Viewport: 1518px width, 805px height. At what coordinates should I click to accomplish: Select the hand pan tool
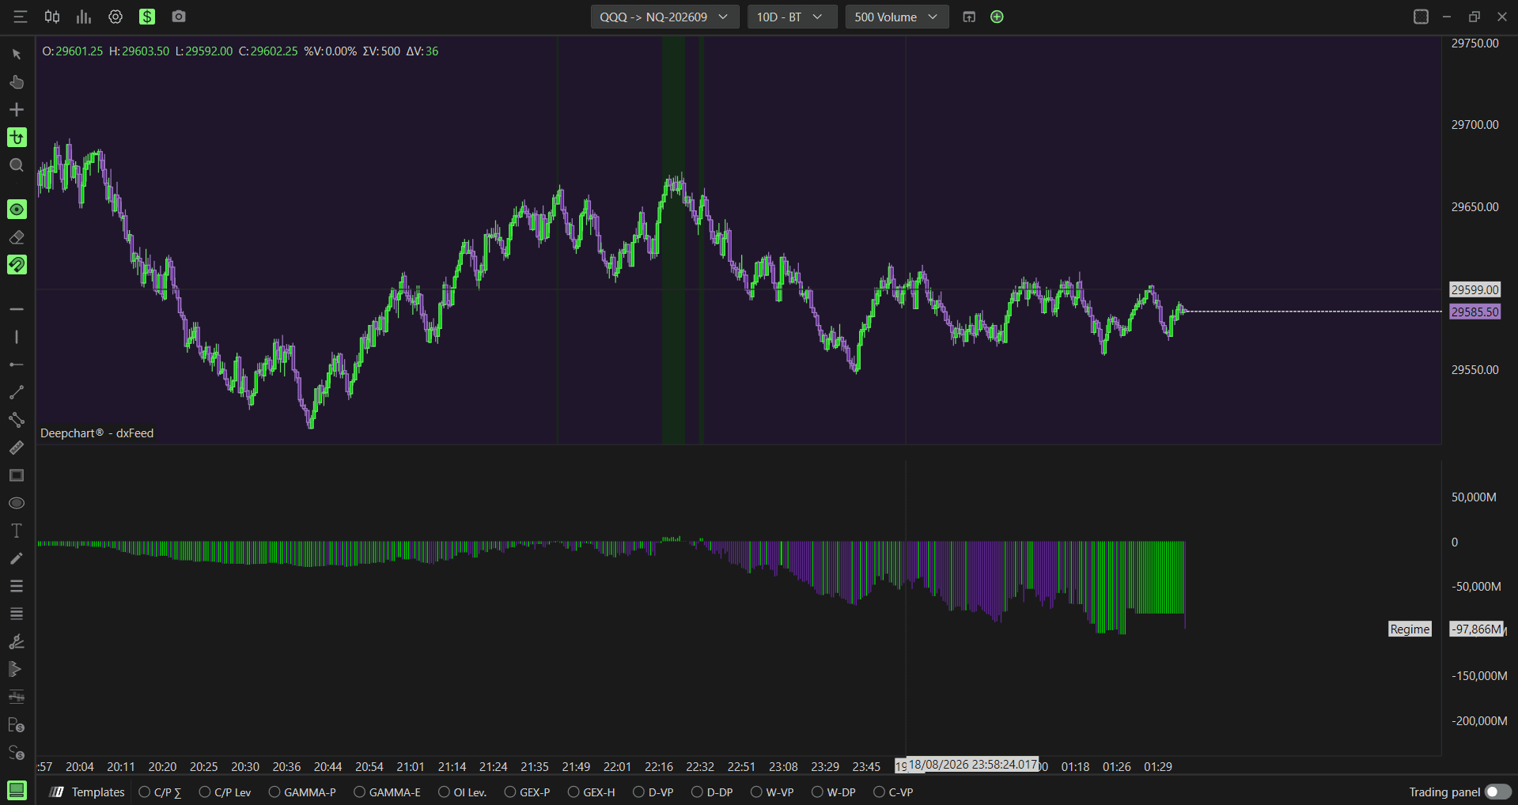[x=17, y=82]
